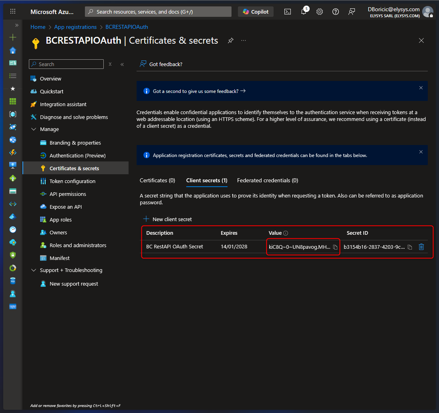Collapse the Manage section

click(34, 129)
